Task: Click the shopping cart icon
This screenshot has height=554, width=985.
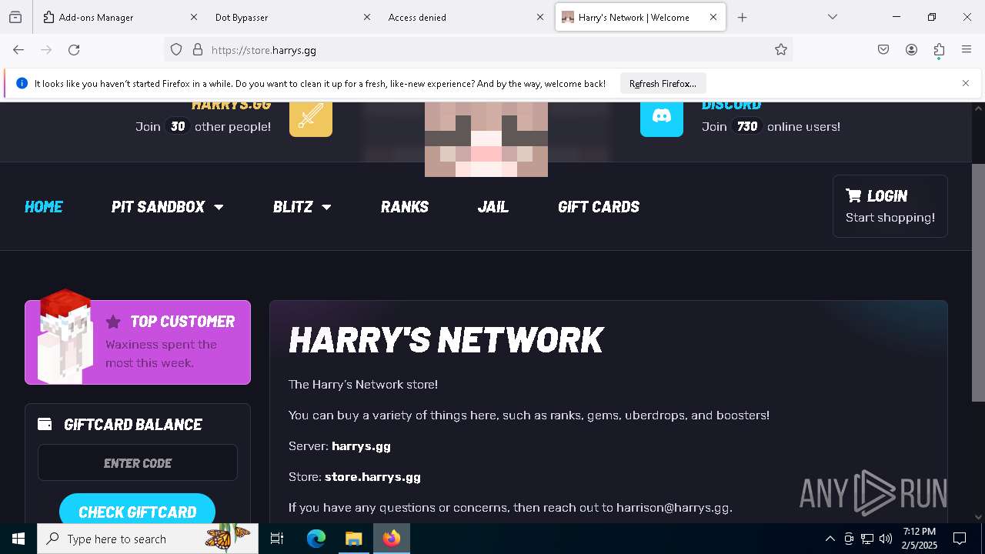Action: [853, 195]
